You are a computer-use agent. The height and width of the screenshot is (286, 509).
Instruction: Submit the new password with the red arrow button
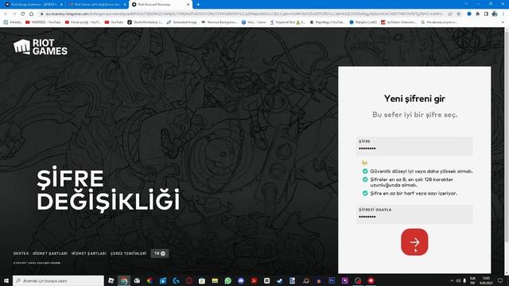click(x=414, y=242)
